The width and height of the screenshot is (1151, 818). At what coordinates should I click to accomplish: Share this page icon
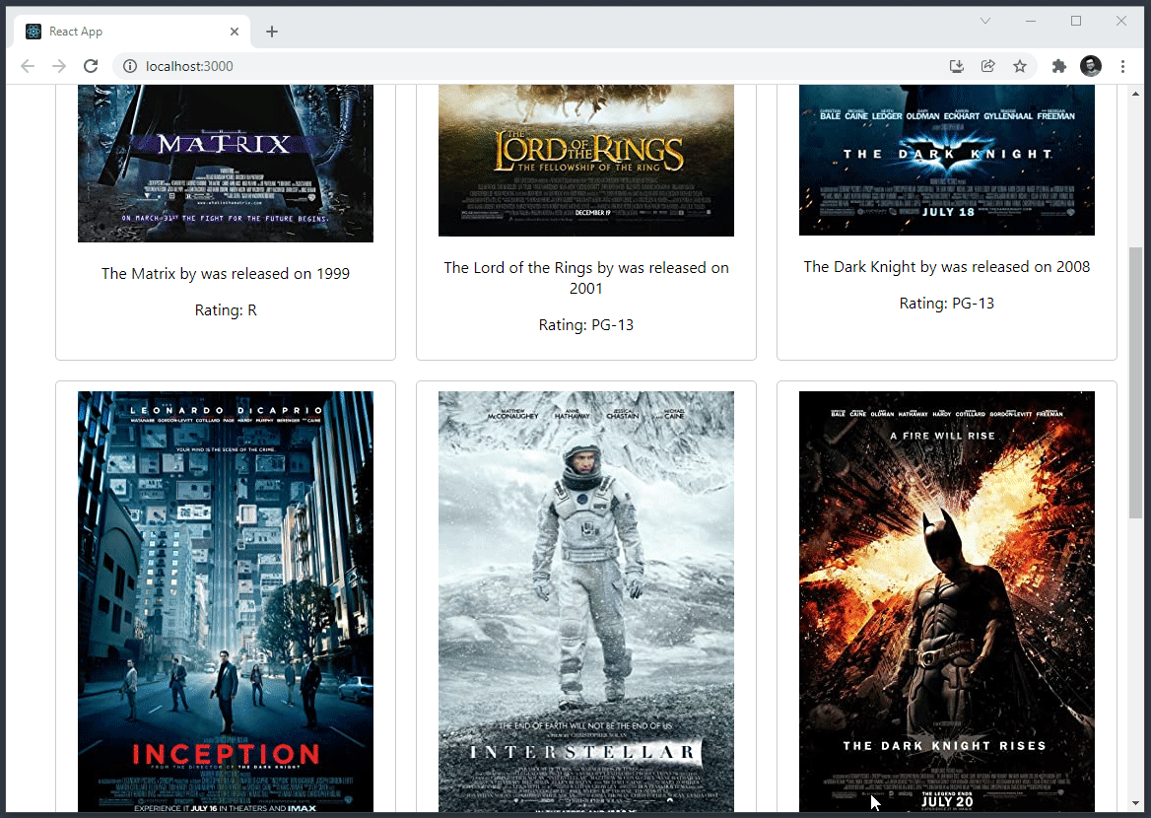[988, 66]
